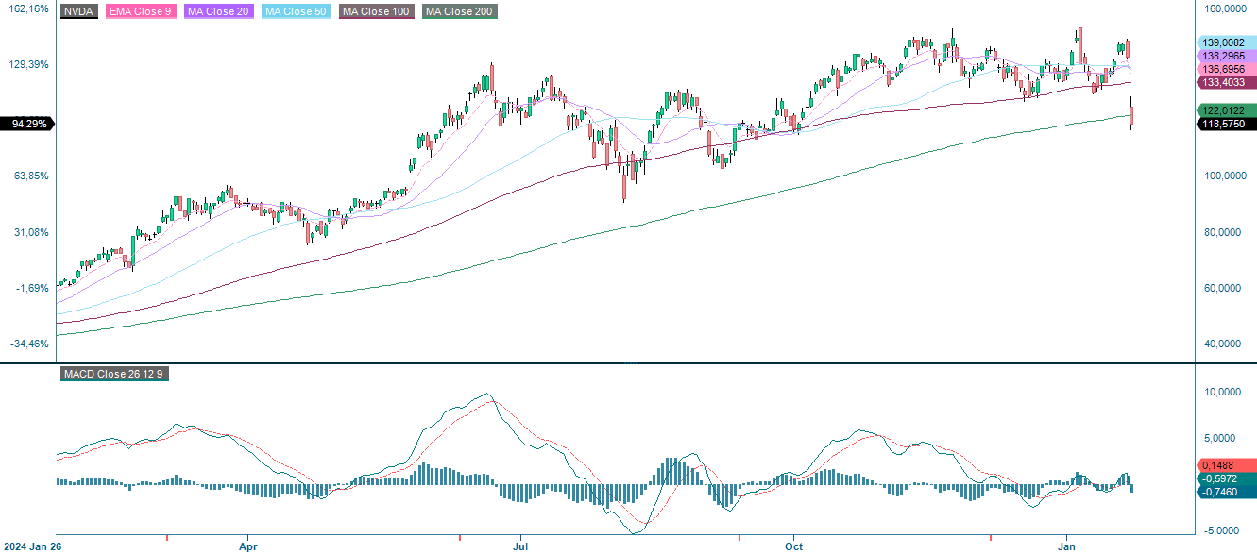Click the Apr marker on the timeline
1257x554 pixels.
[x=248, y=546]
